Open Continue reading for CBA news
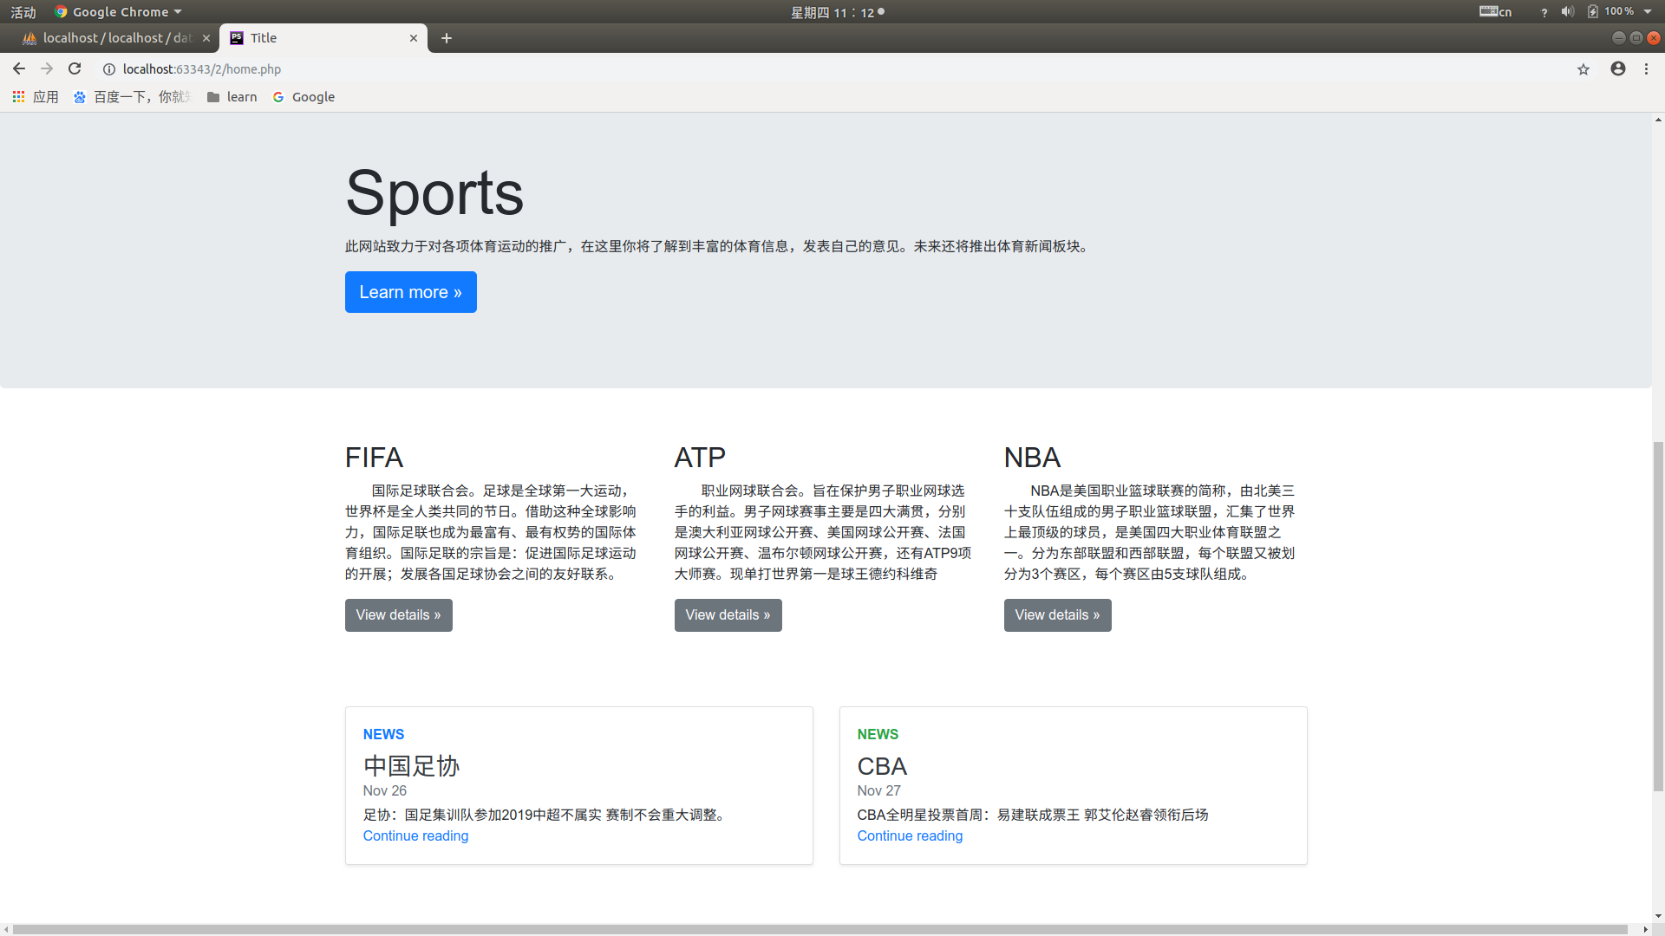1665x936 pixels. [910, 835]
